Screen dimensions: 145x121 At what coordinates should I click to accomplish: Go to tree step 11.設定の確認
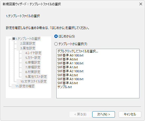pyautogui.click(x=25, y=86)
